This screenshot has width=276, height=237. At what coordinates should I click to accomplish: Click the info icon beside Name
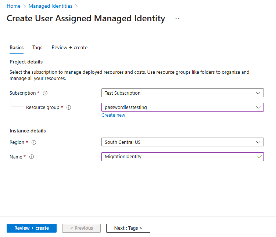pyautogui.click(x=32, y=157)
